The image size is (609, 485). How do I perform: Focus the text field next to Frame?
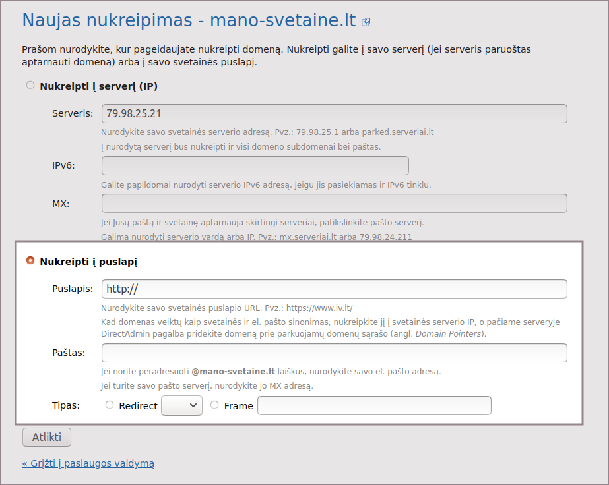click(373, 405)
